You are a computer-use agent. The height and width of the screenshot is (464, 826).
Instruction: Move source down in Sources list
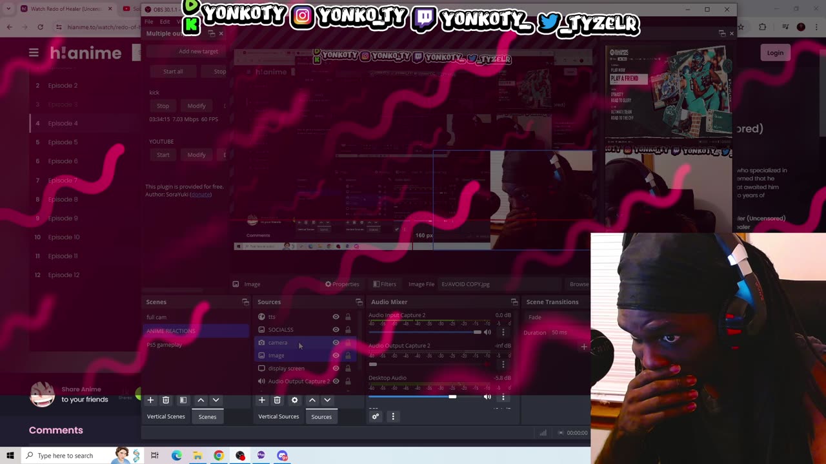[x=327, y=400]
